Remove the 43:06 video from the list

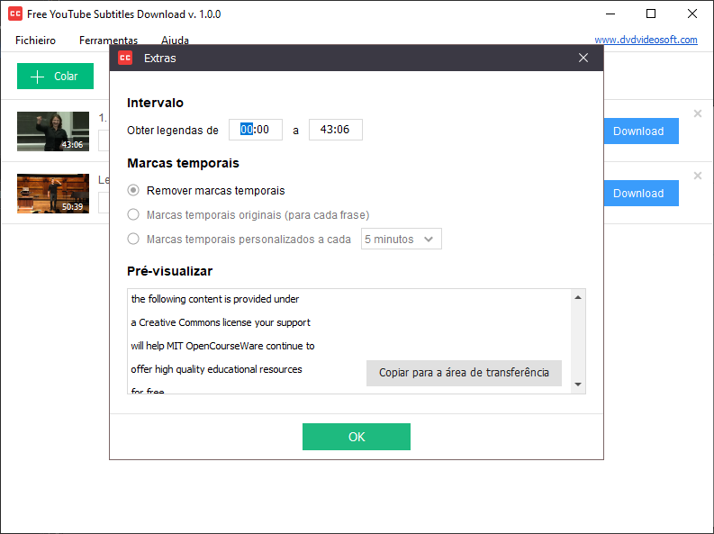(x=697, y=113)
